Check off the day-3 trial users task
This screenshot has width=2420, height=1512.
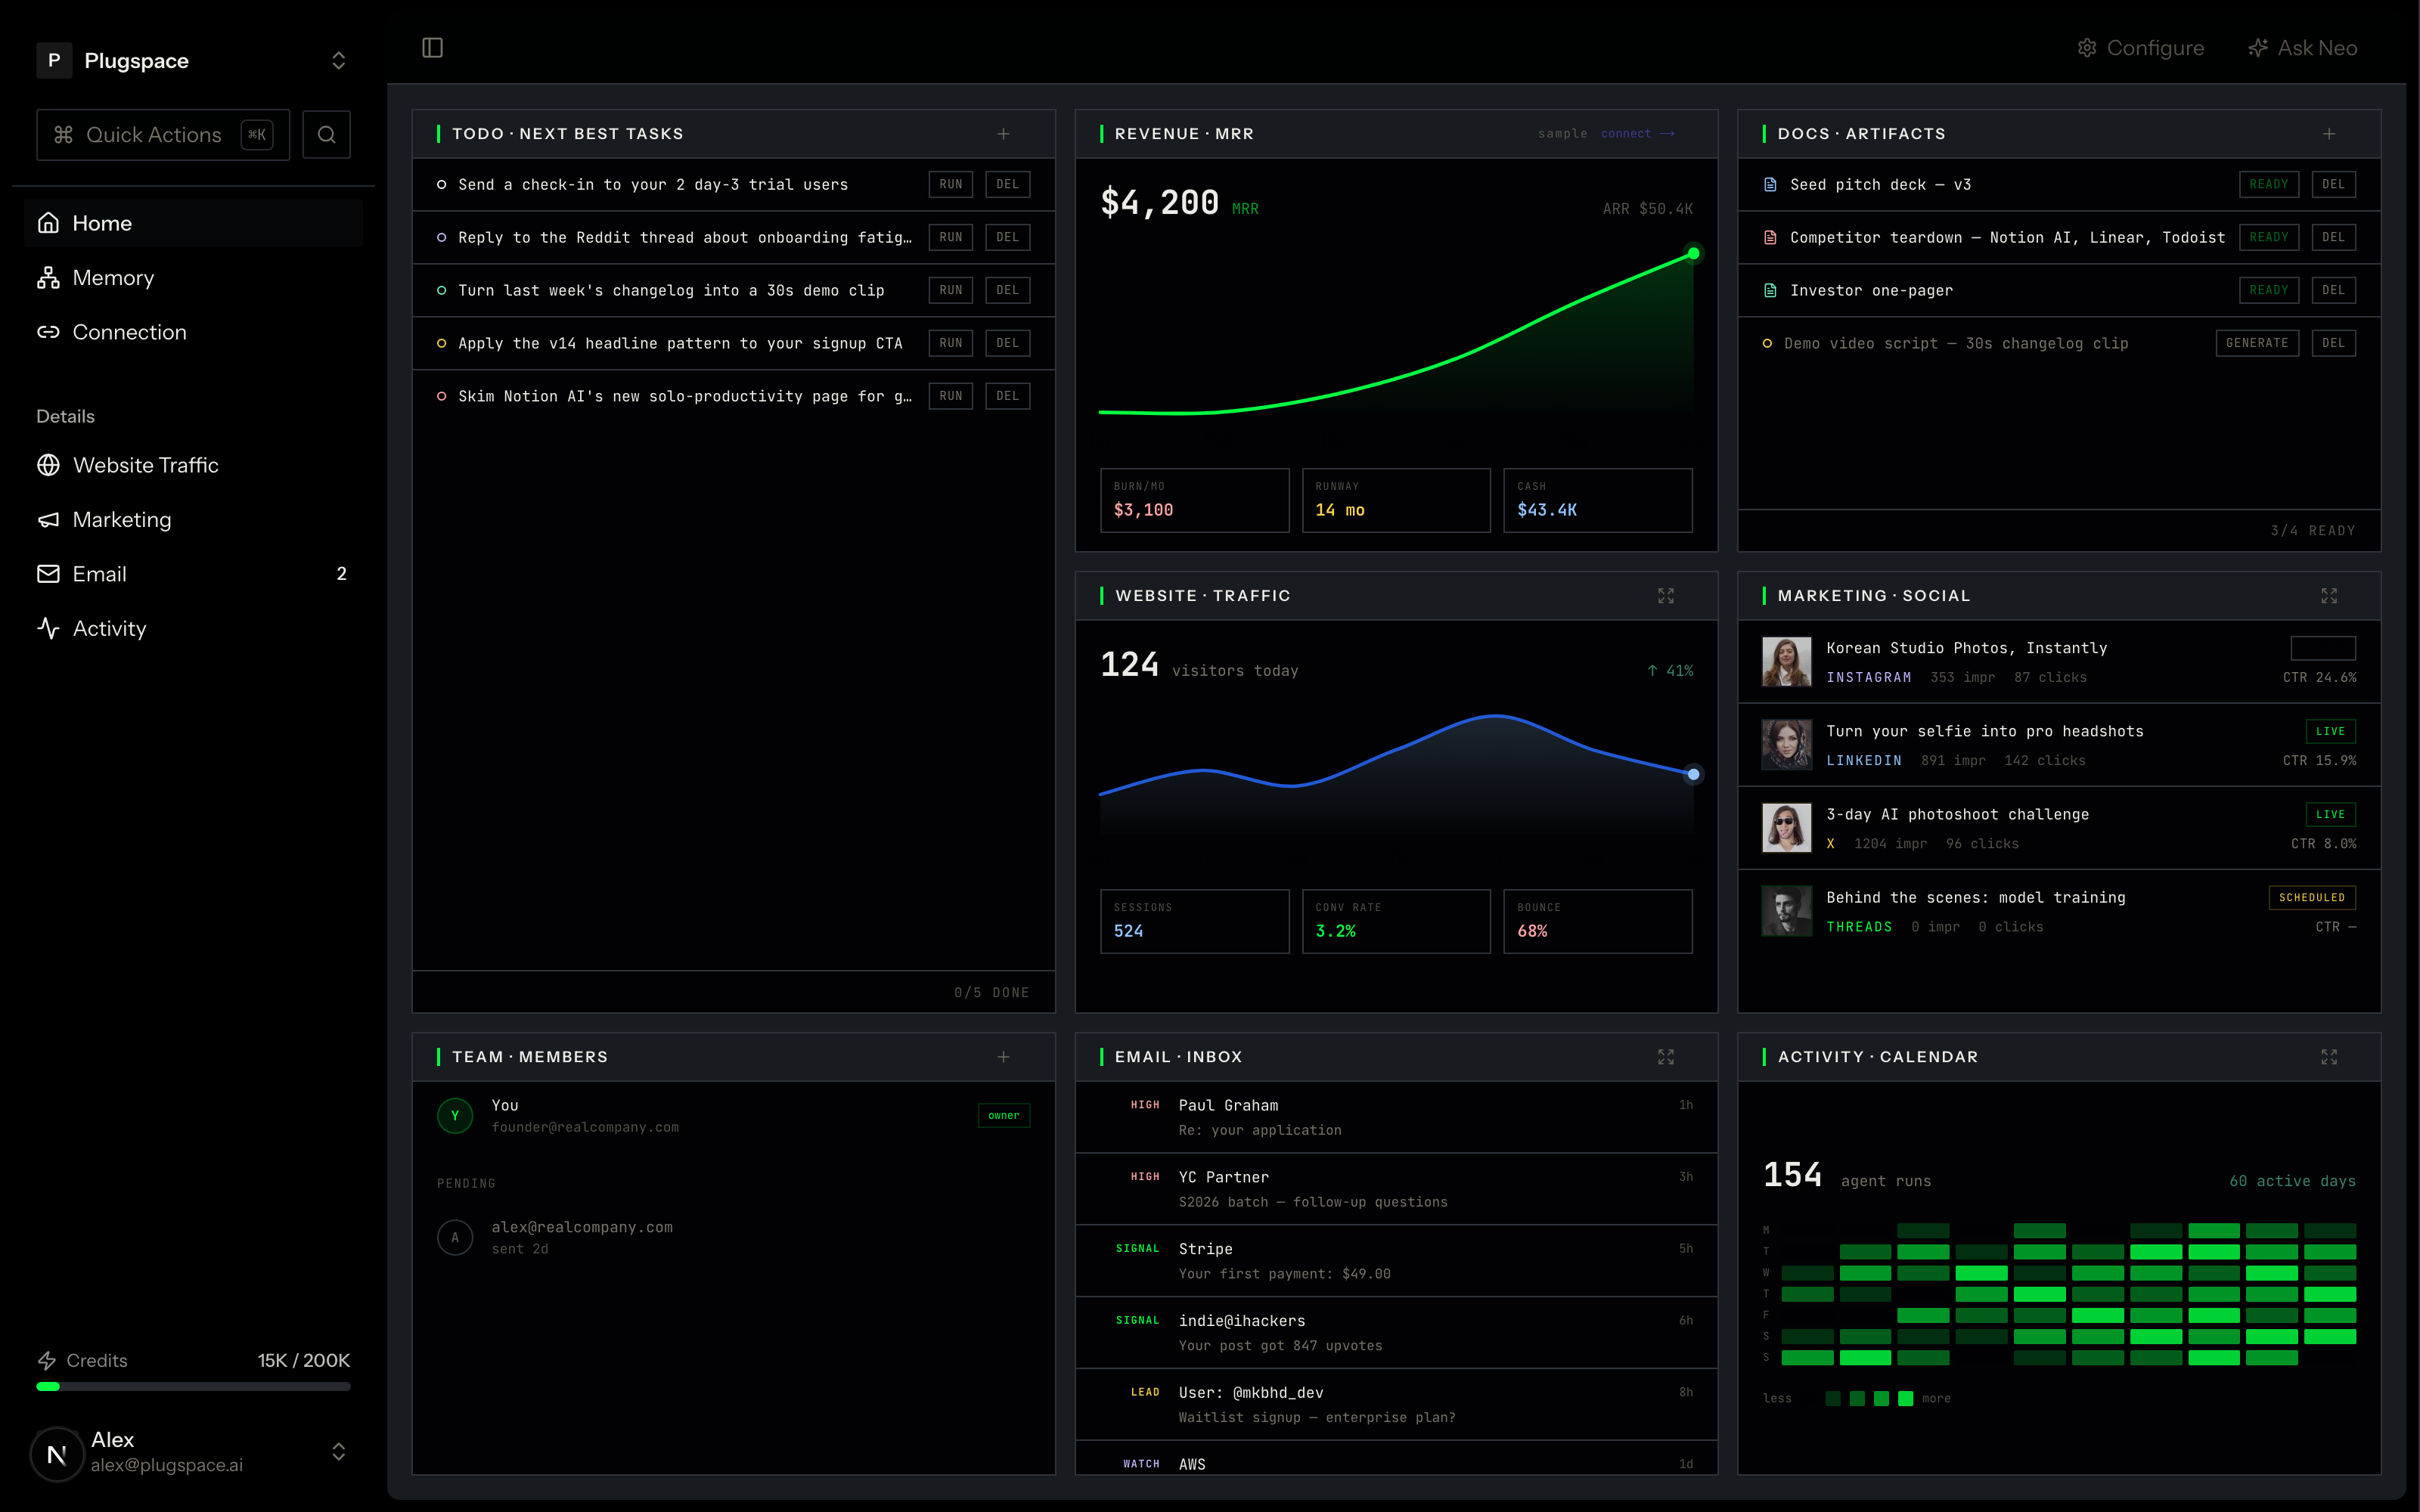(x=441, y=185)
